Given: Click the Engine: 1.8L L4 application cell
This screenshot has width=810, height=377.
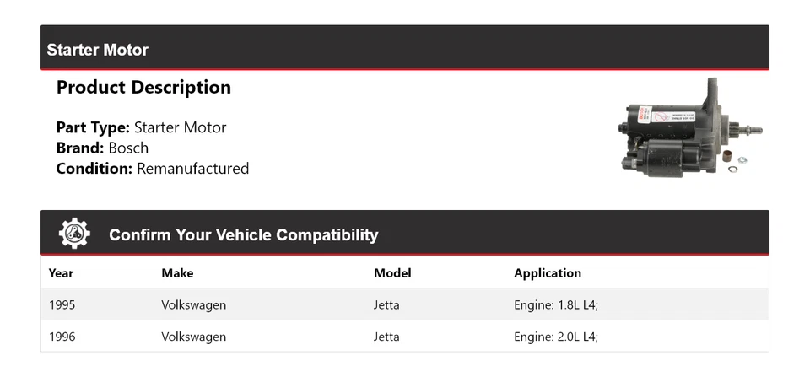Looking at the screenshot, I should click(x=555, y=304).
